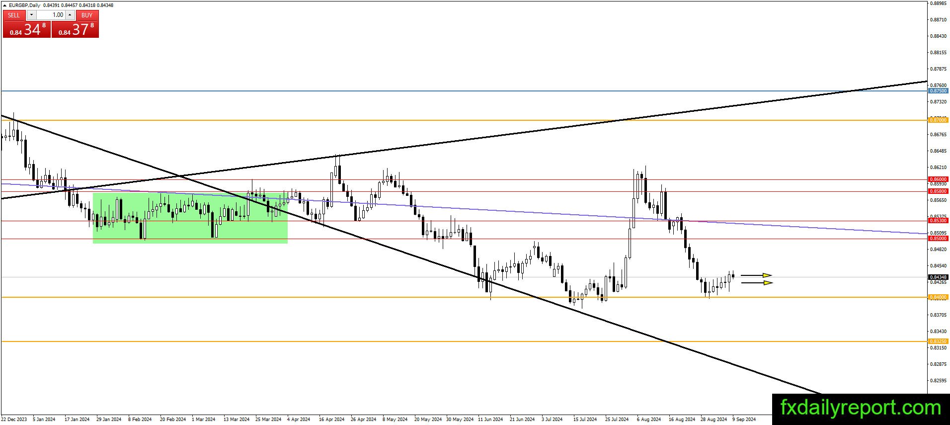The width and height of the screenshot is (950, 425).
Task: Click the 16 Apr 2024 date label
Action: click(x=331, y=420)
